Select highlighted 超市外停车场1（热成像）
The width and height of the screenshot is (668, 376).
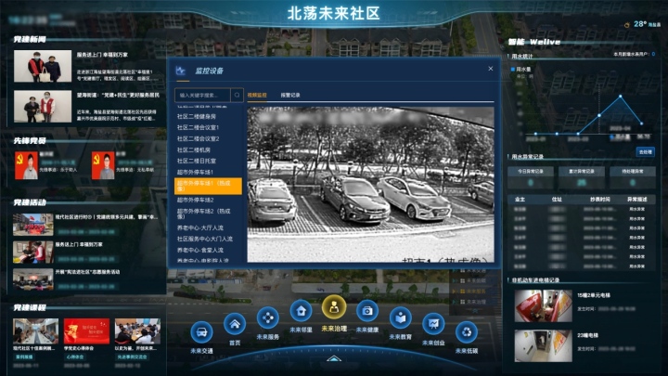[x=208, y=186]
